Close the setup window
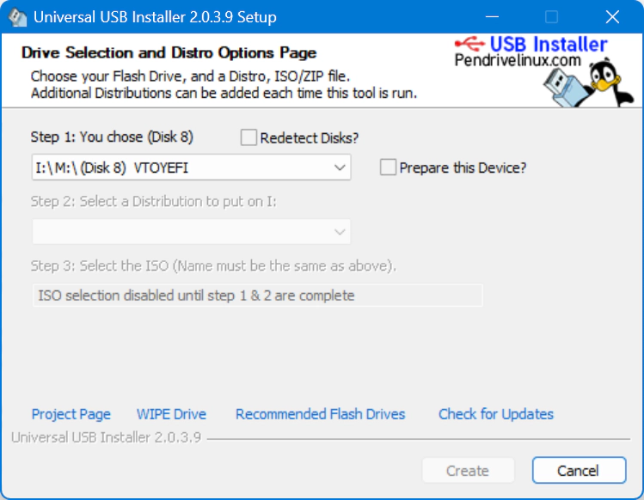Image resolution: width=644 pixels, height=500 pixels. pyautogui.click(x=612, y=17)
